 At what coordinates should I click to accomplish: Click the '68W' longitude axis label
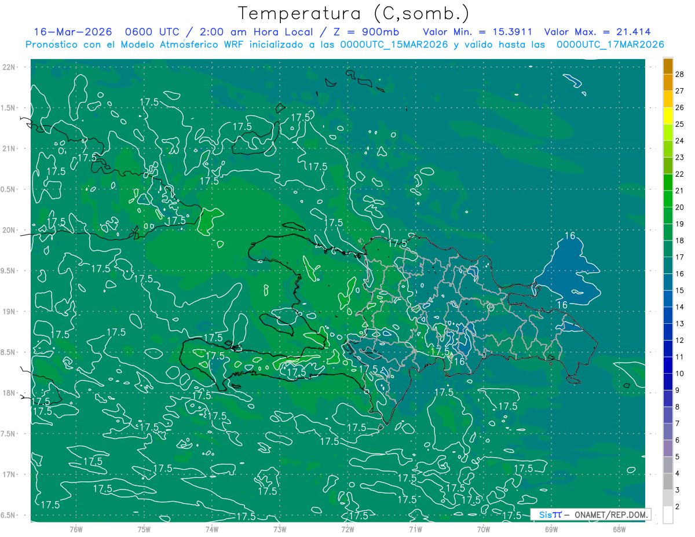coord(619,529)
